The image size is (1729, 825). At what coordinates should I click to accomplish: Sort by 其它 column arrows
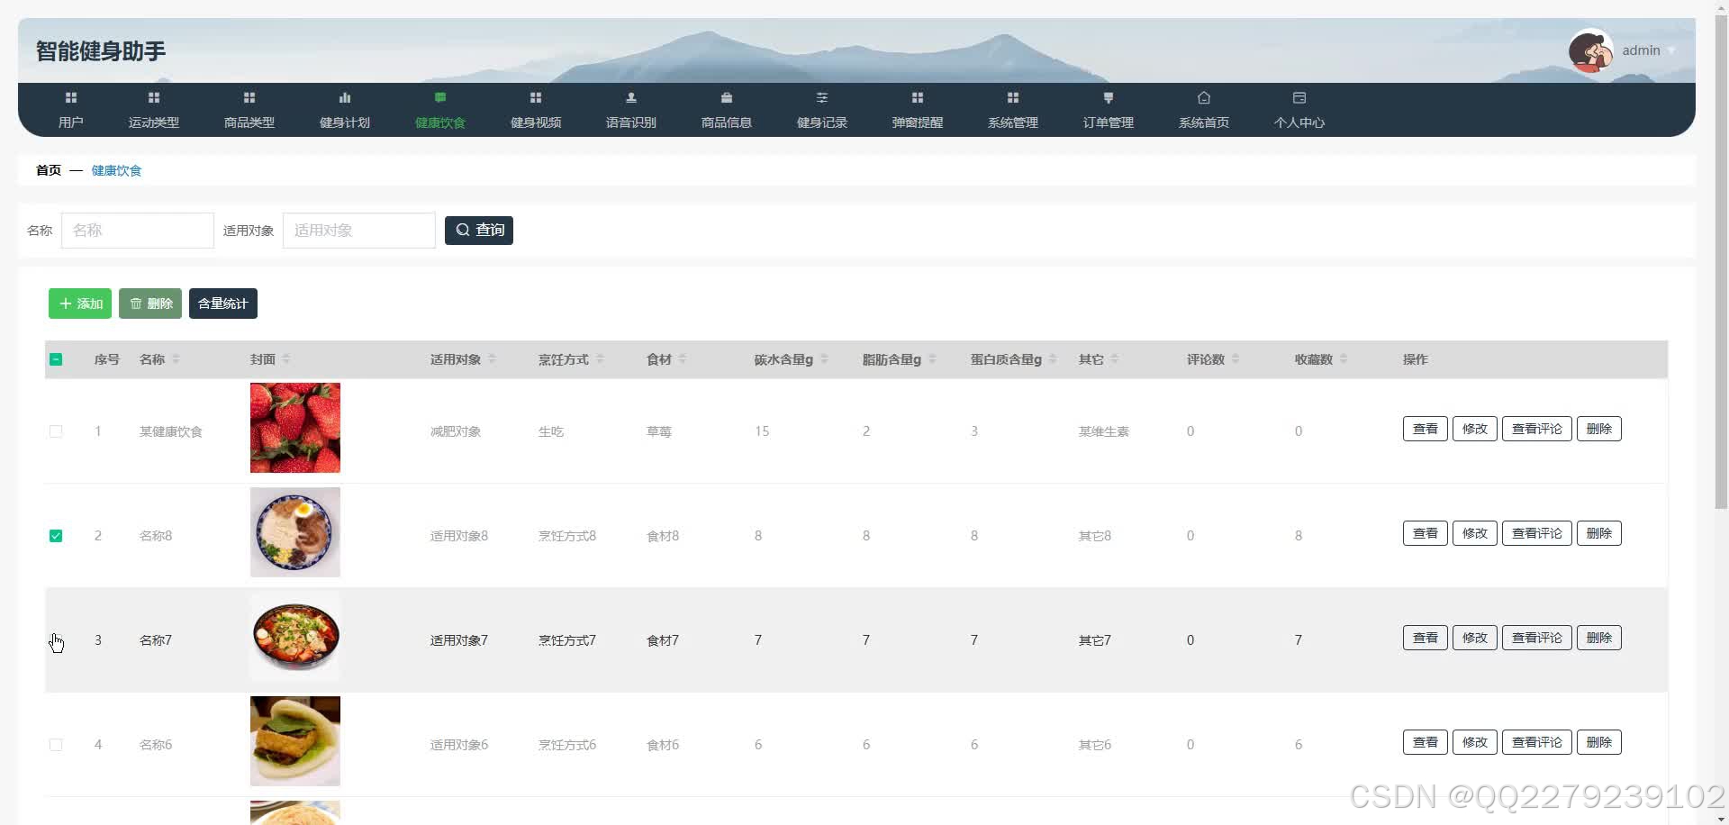(1115, 359)
